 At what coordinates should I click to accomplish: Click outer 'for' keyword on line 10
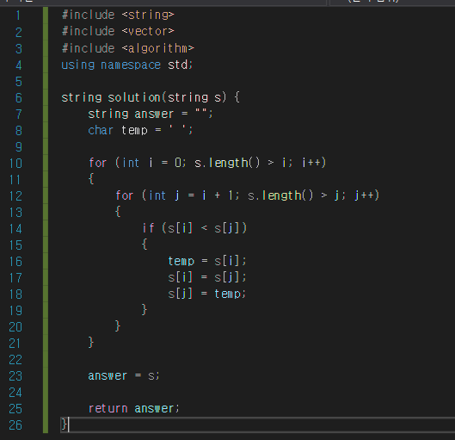(98, 163)
